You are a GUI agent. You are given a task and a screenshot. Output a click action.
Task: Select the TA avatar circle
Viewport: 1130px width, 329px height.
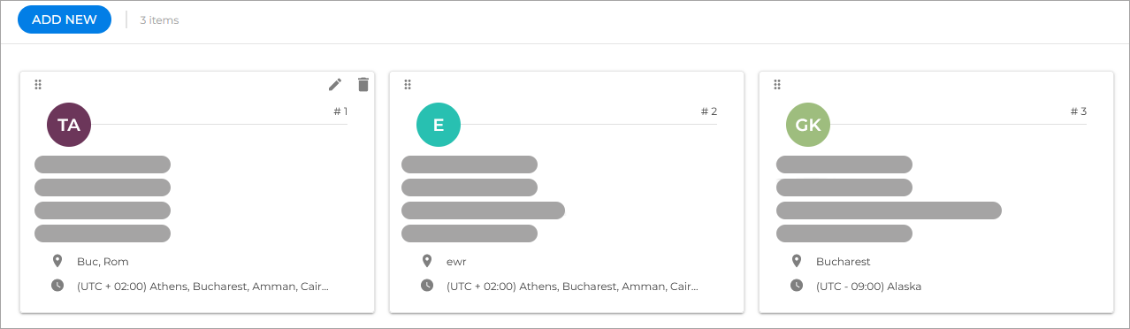[69, 125]
